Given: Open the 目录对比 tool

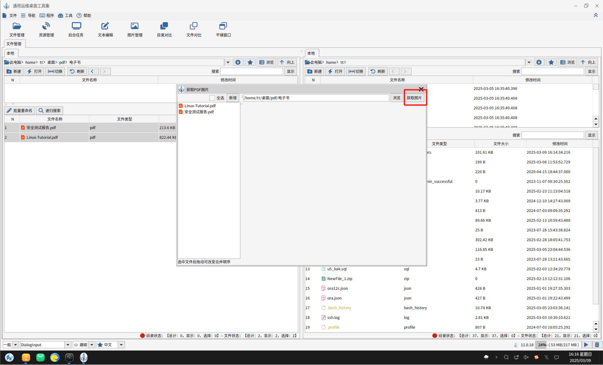Looking at the screenshot, I should coord(164,29).
